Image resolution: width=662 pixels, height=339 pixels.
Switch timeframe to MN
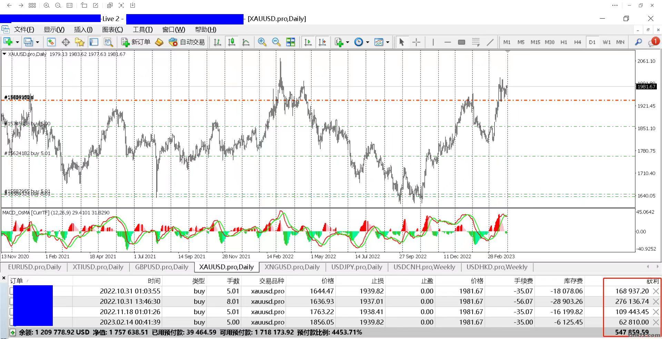620,42
